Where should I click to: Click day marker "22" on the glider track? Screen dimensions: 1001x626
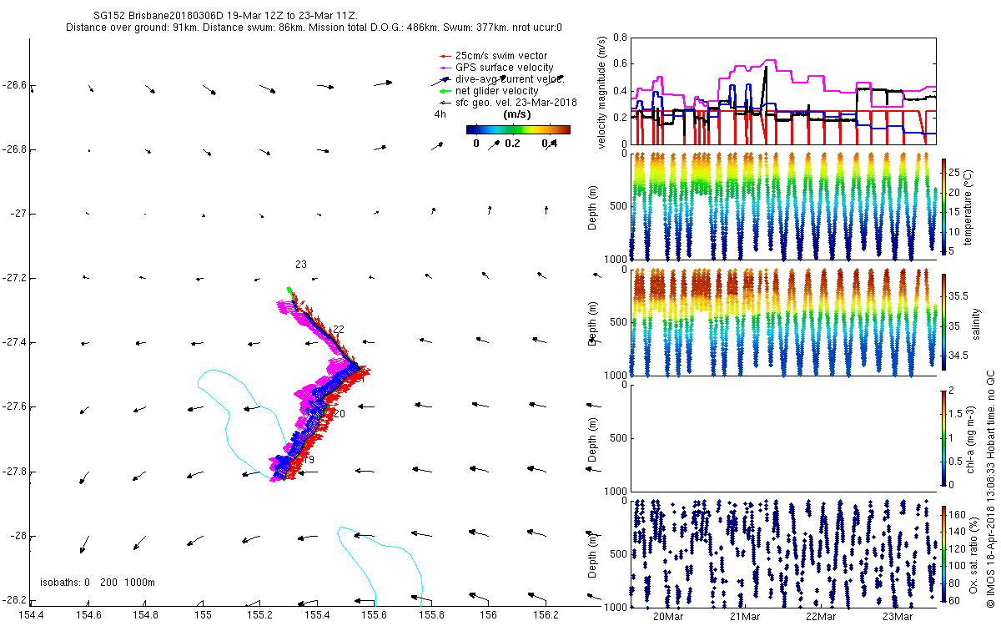click(339, 330)
